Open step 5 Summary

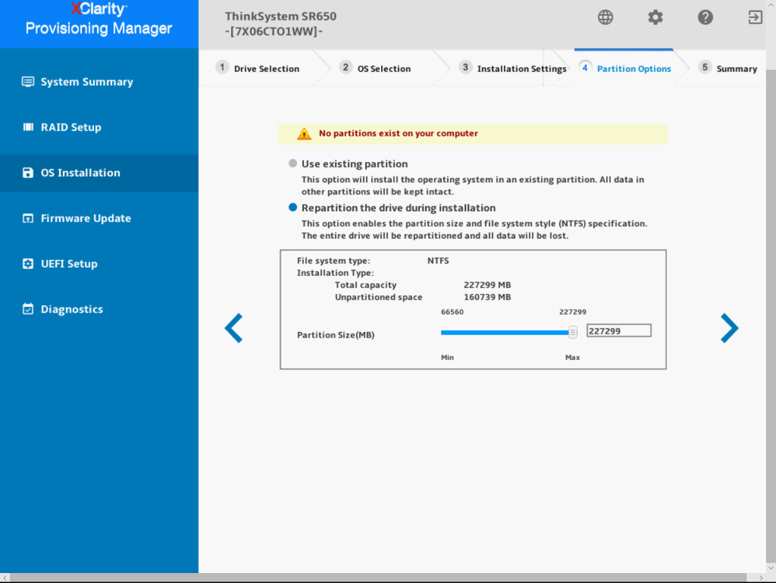(727, 68)
